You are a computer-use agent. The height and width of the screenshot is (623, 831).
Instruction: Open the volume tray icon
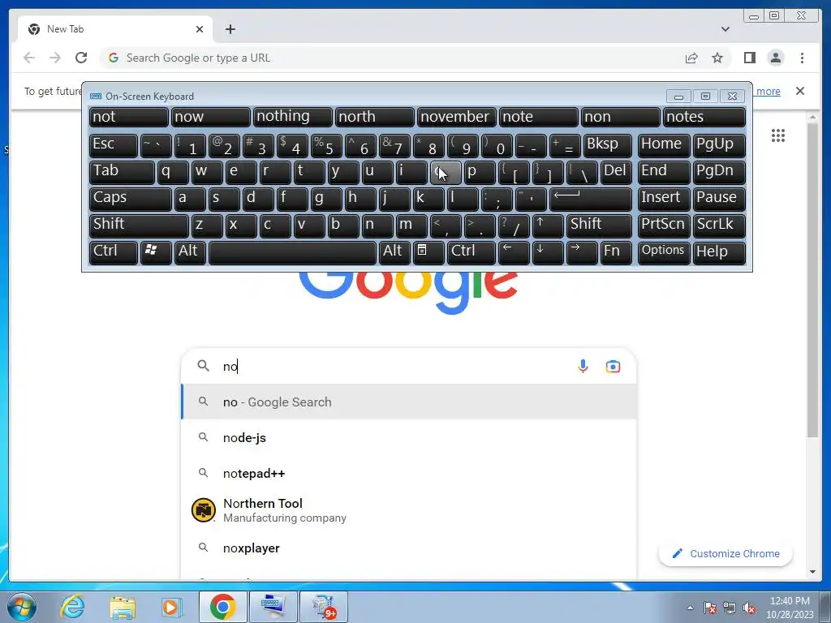coord(749,608)
